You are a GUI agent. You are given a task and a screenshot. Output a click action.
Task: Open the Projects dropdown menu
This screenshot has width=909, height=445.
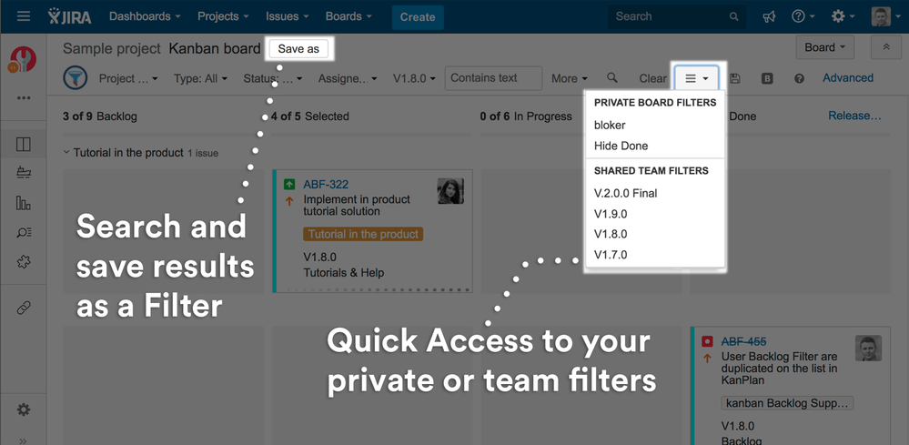(223, 16)
